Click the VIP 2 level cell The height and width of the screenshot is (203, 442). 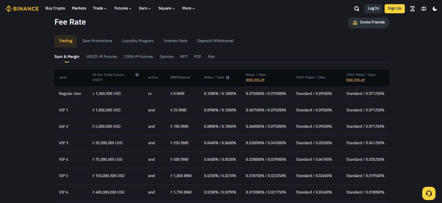click(64, 127)
